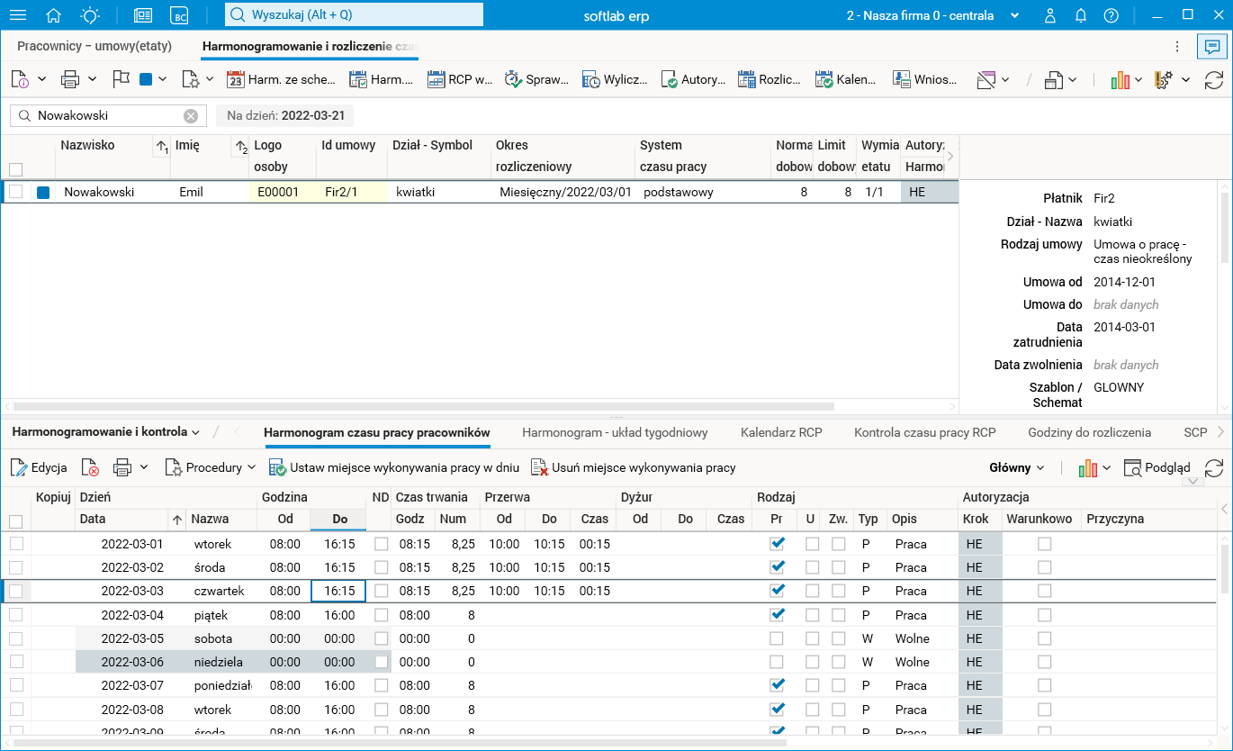Click the blue color marker in toolbar
Screen dimensions: 1233x751
pos(146,80)
